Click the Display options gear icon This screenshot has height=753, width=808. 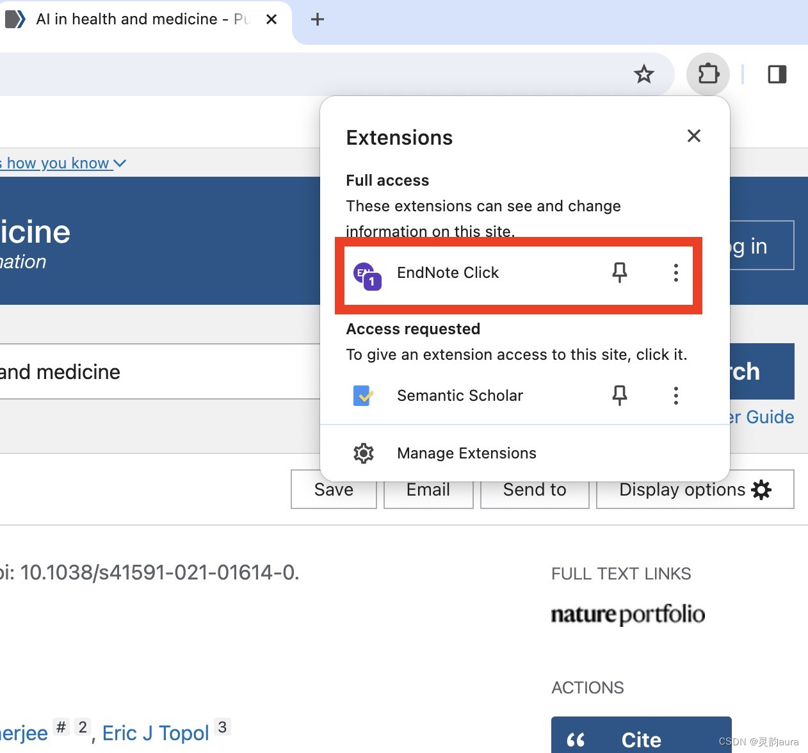[761, 490]
